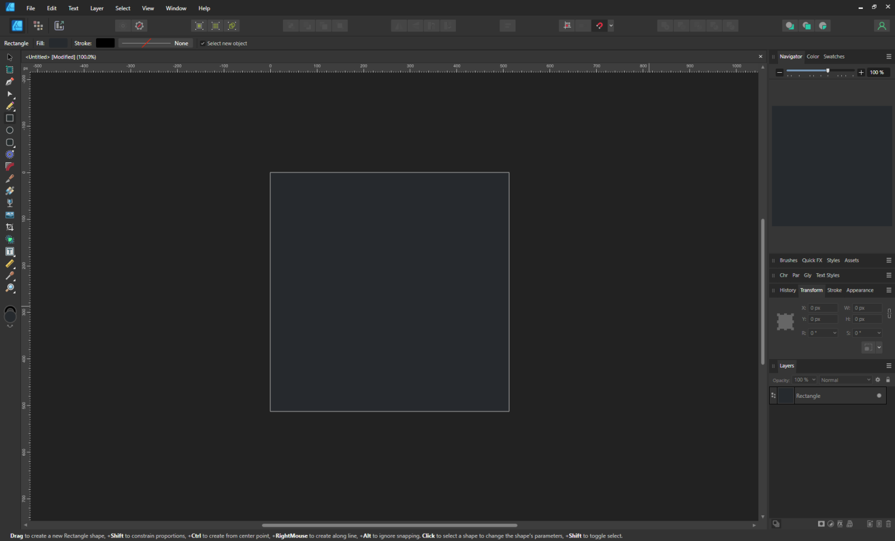Open the blend mode Normal dropdown
This screenshot has height=541, width=895.
pyautogui.click(x=845, y=379)
